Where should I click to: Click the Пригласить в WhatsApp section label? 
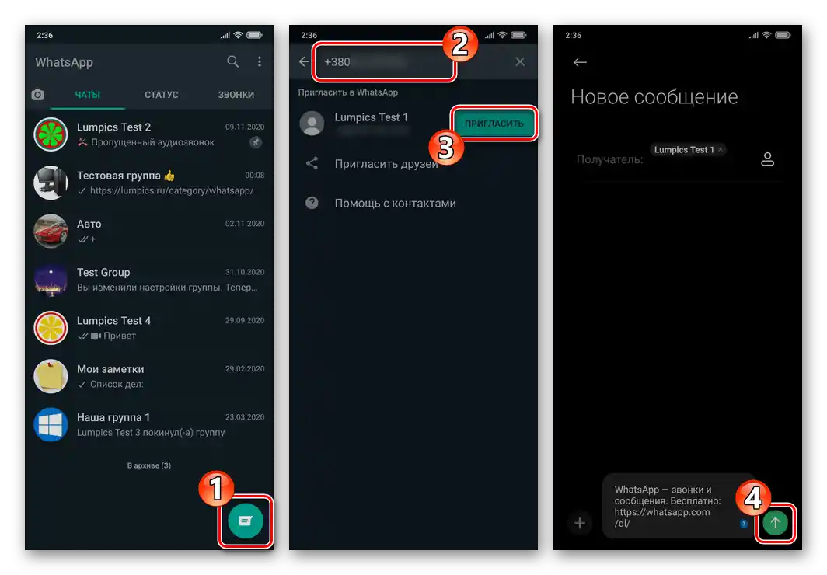point(348,92)
